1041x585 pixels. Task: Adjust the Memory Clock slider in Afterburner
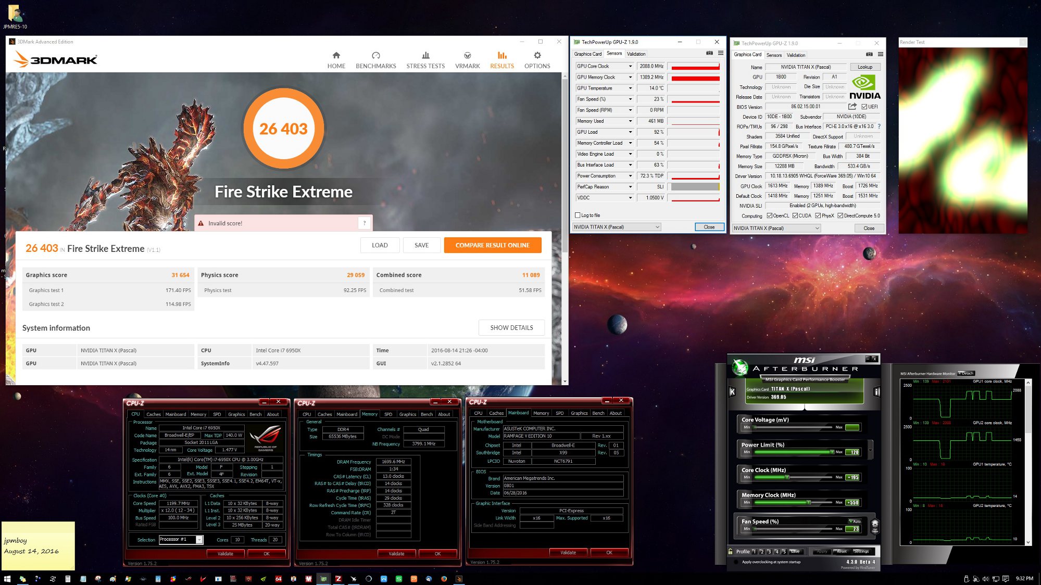tap(809, 502)
